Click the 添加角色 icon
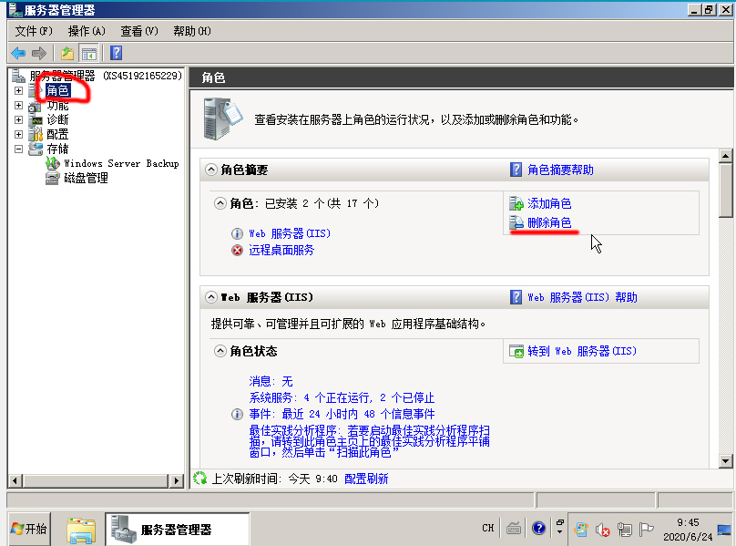736x546 pixels. 516,203
